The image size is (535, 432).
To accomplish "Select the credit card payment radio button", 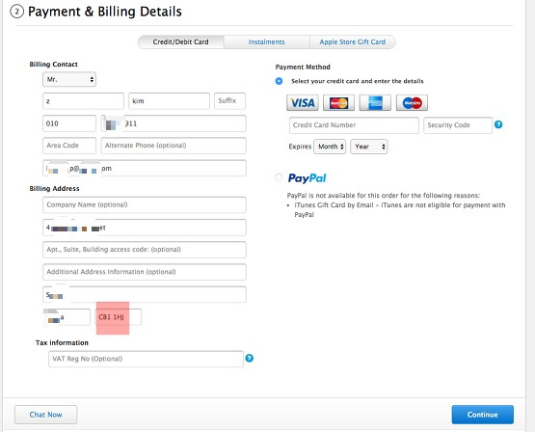I will pyautogui.click(x=279, y=81).
